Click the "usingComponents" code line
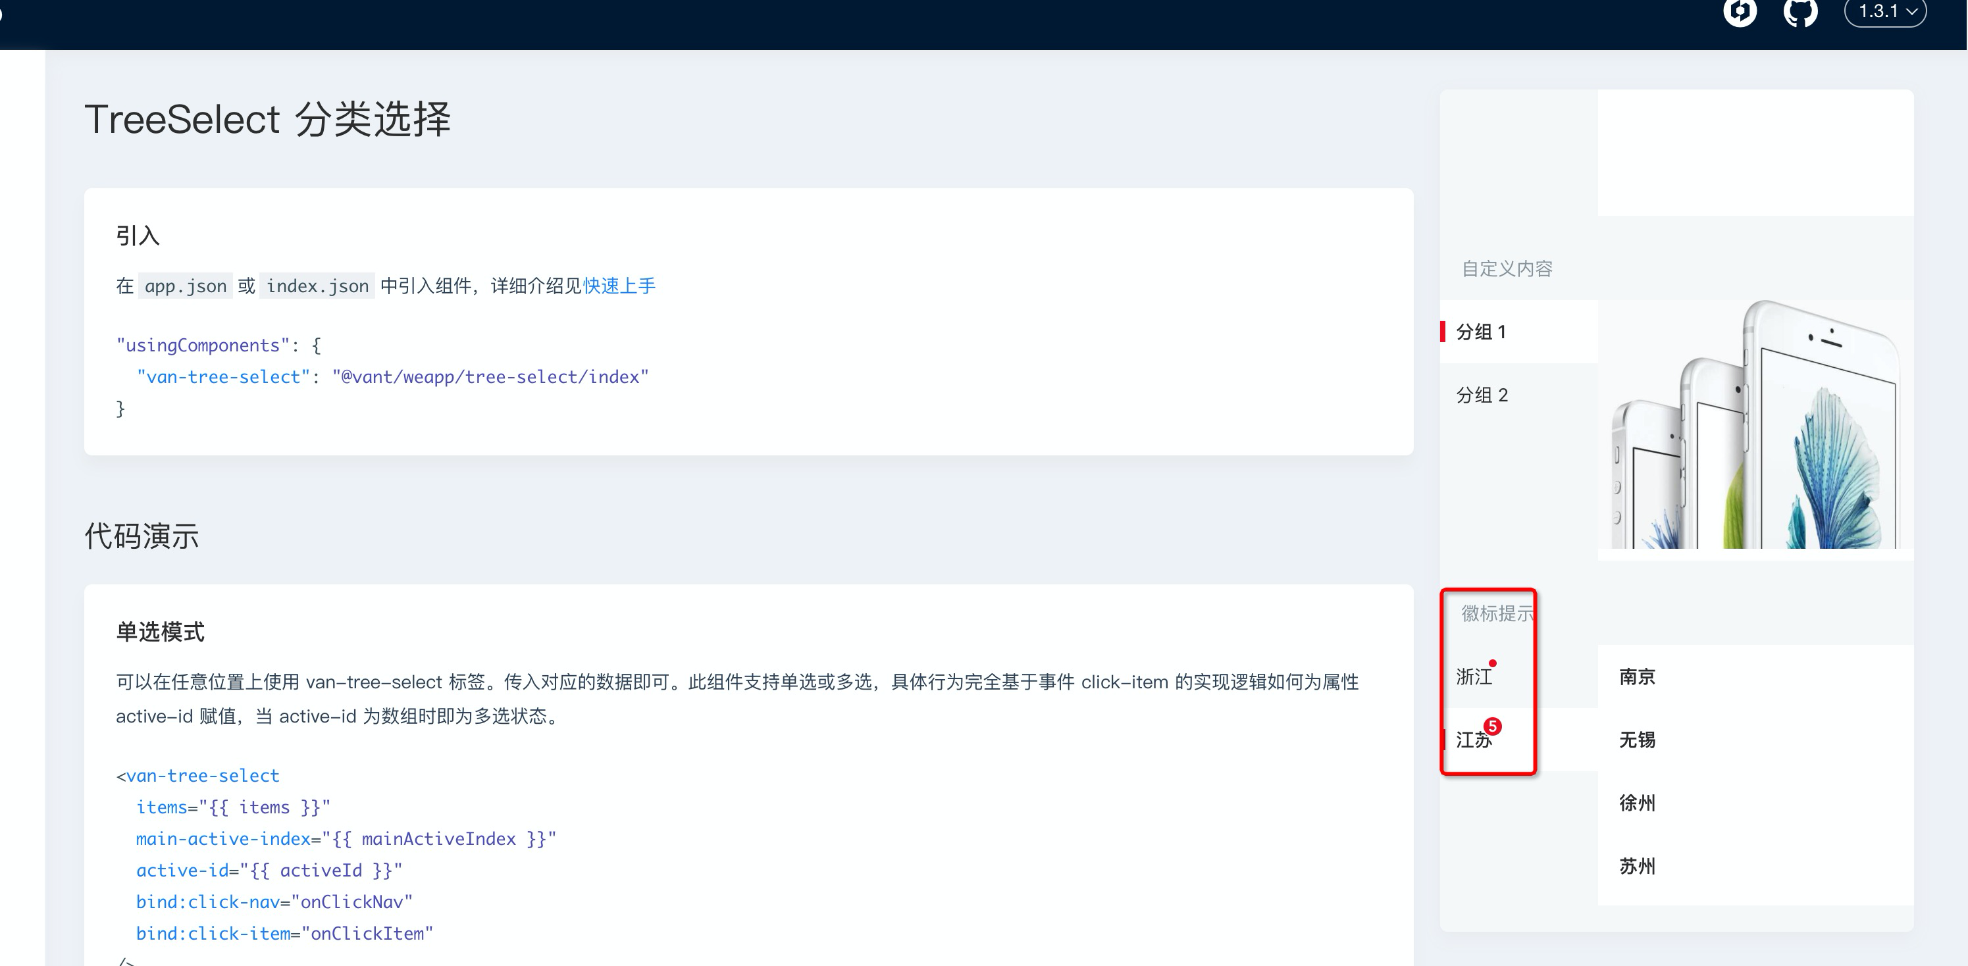1968x966 pixels. click(x=219, y=345)
